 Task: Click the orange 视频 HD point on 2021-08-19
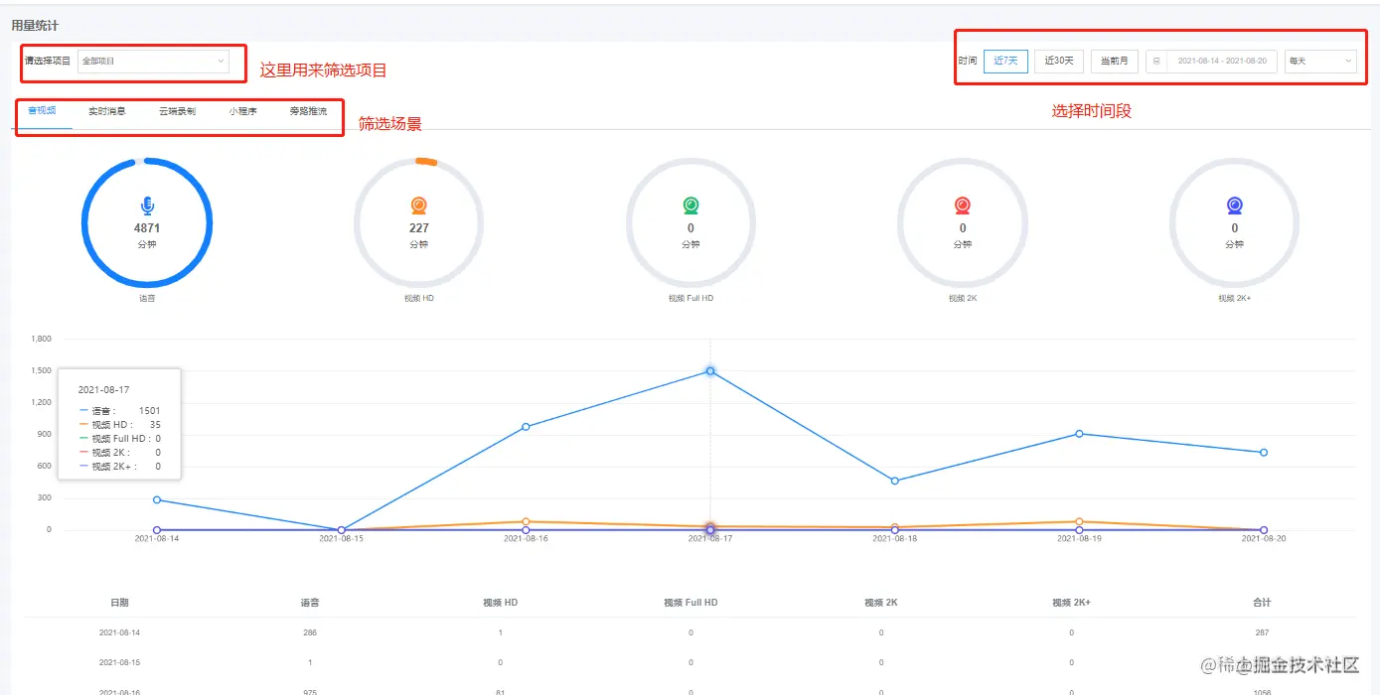pos(1079,521)
